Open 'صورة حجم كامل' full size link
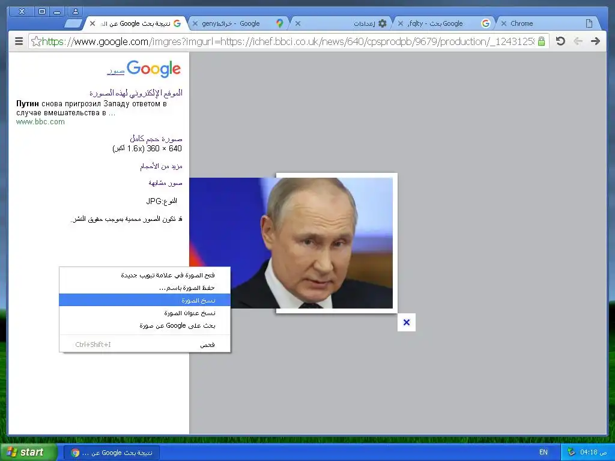 tap(156, 139)
